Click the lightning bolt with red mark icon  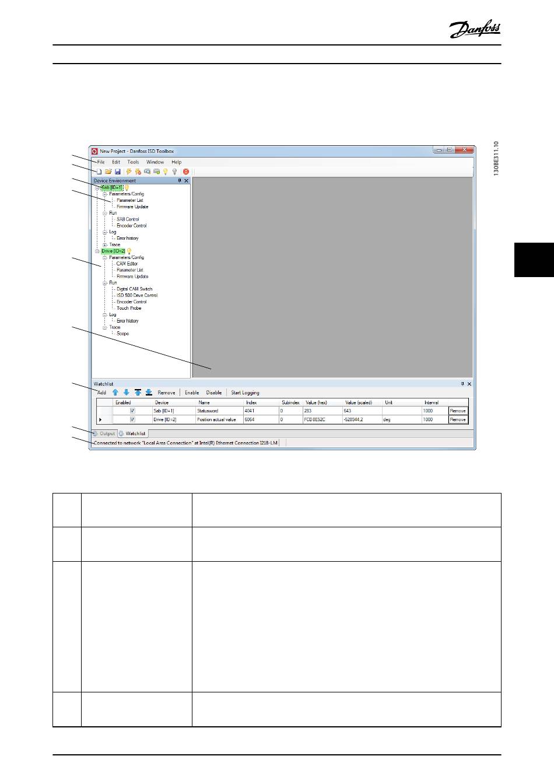pyautogui.click(x=138, y=171)
